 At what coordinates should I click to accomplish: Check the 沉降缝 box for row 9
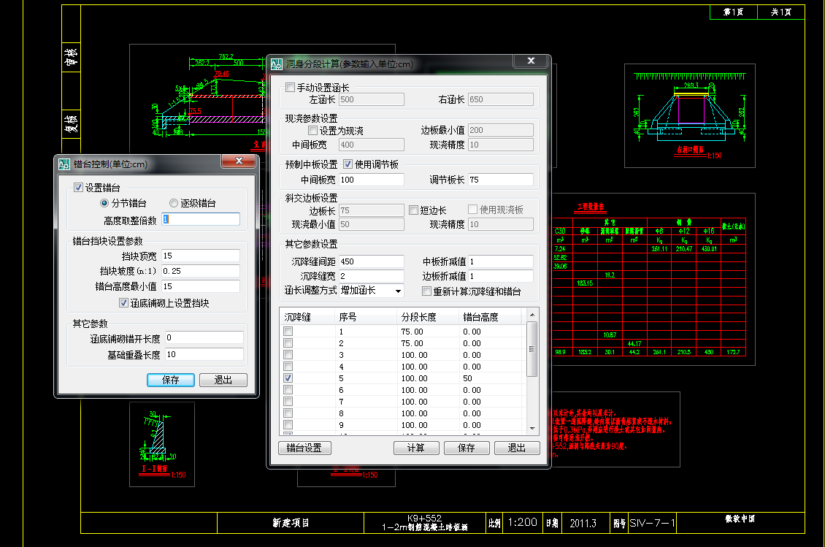[x=288, y=425]
